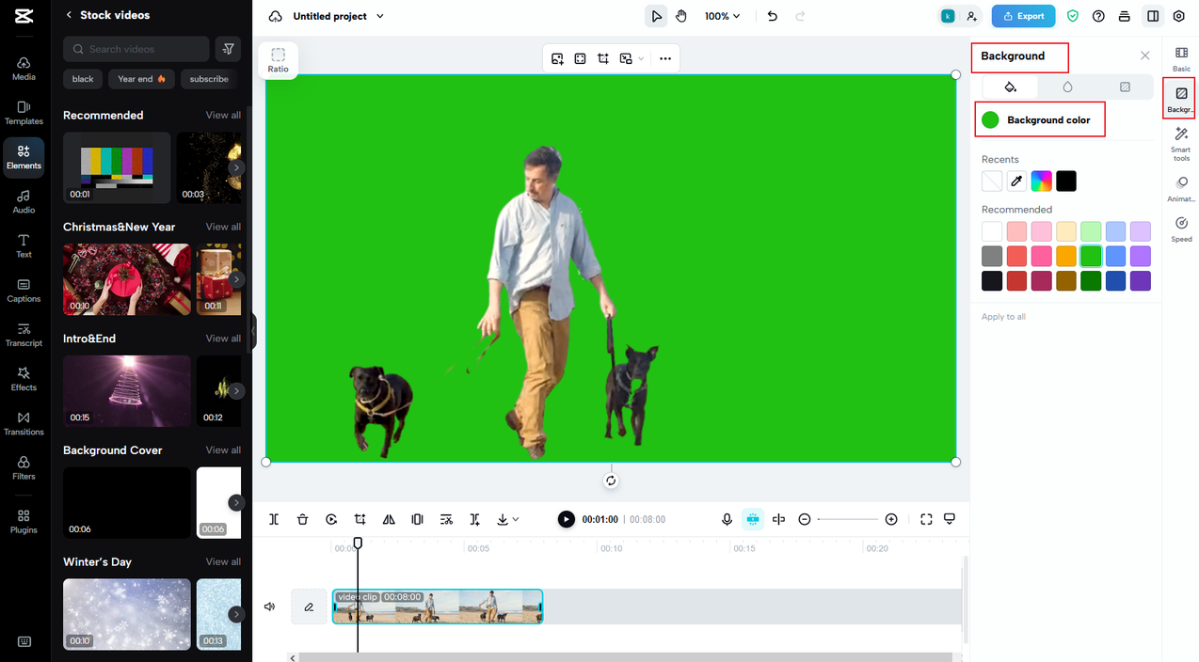
Task: Choose the orange recommended swatch
Action: pos(1065,256)
